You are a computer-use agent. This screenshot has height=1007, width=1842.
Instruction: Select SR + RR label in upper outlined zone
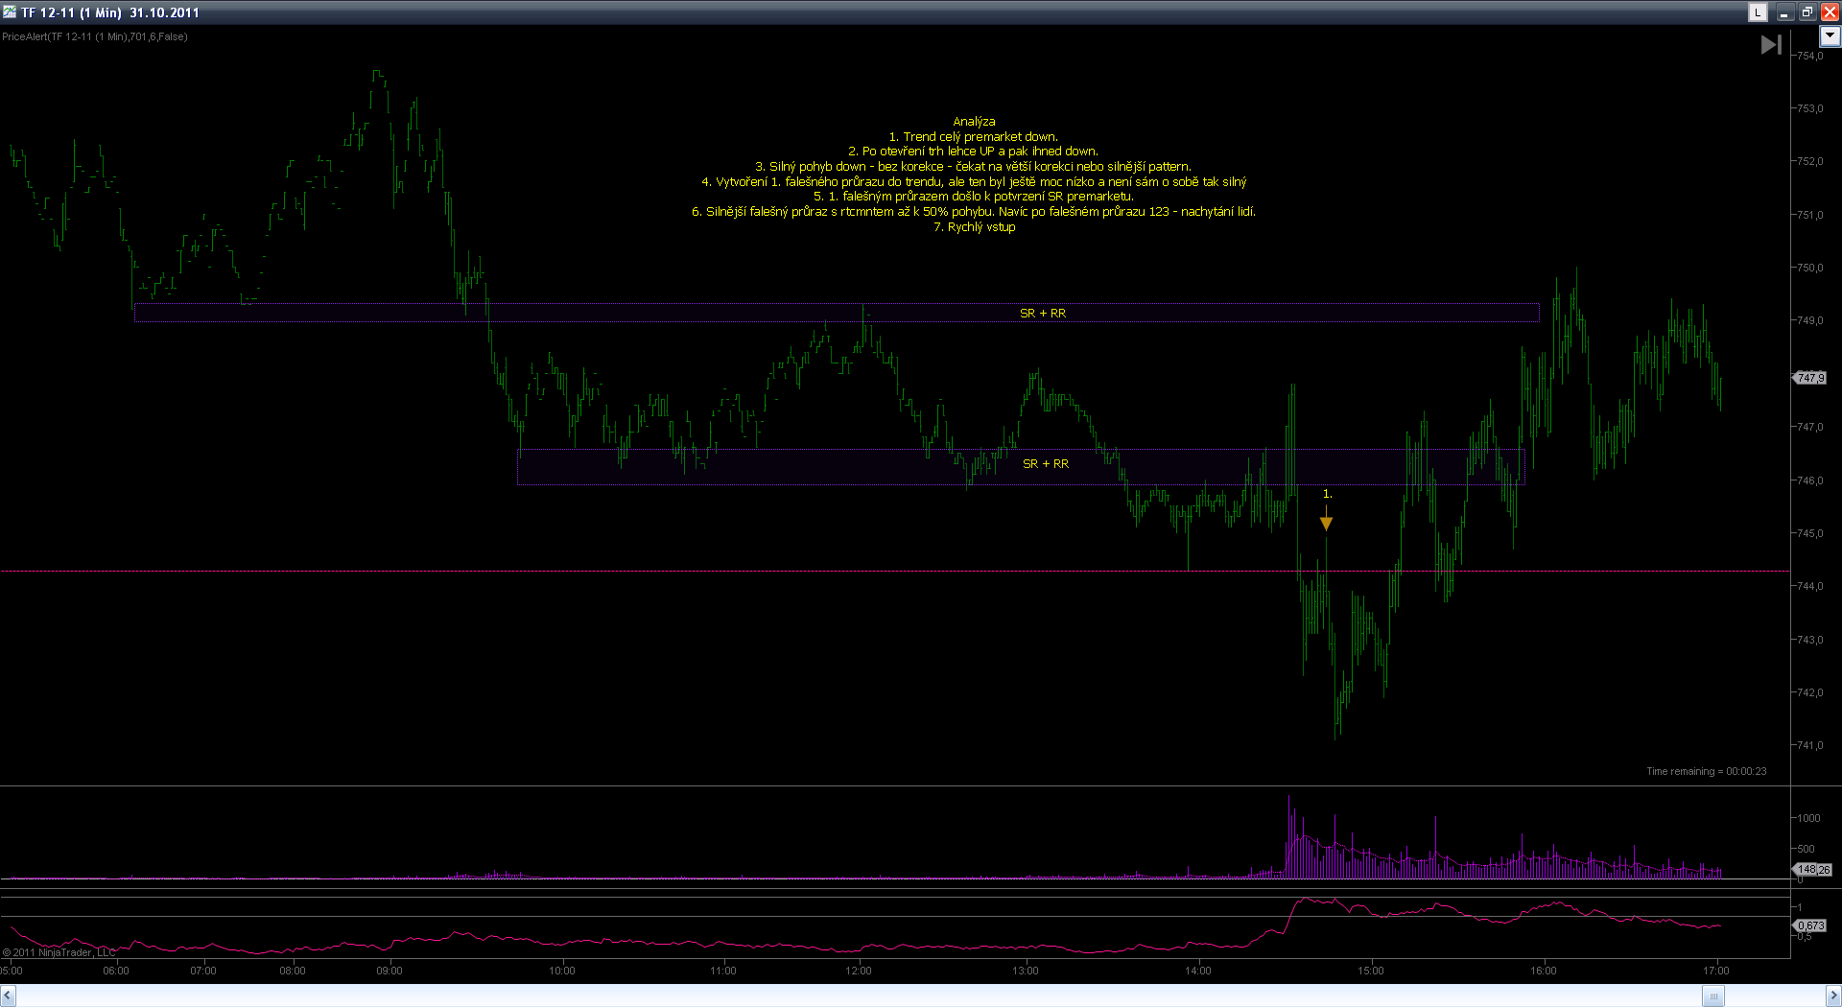point(1043,314)
